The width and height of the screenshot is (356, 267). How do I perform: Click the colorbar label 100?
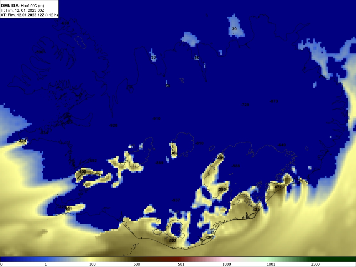93,264
